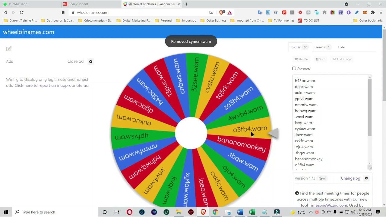
Task: Reload the current page
Action: 22,12
